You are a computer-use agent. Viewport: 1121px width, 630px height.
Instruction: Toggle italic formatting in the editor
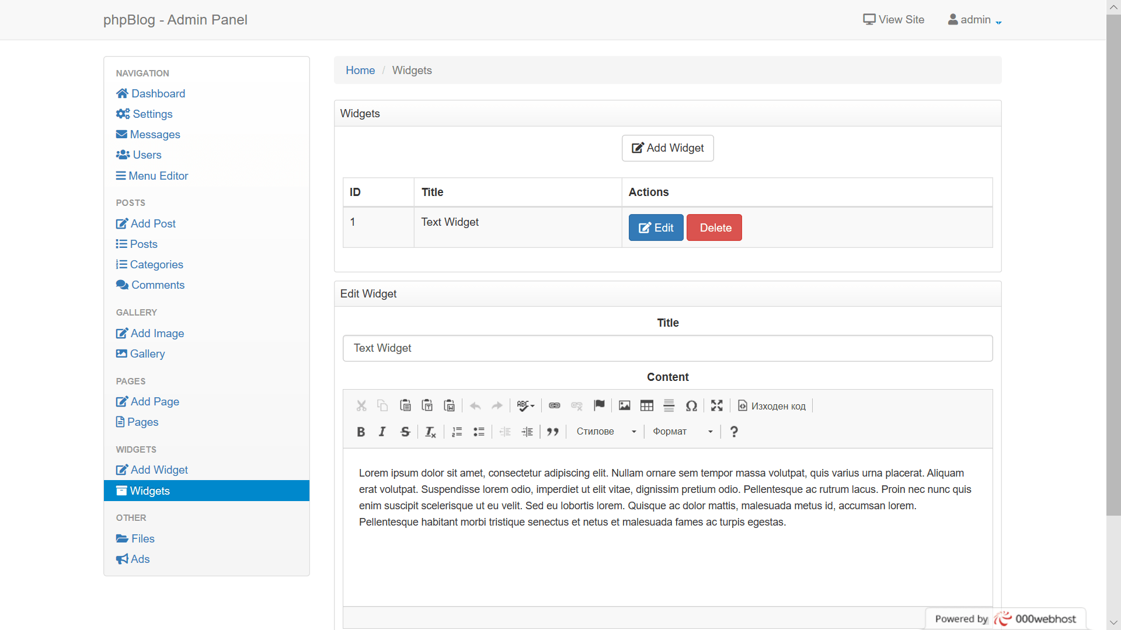(382, 431)
